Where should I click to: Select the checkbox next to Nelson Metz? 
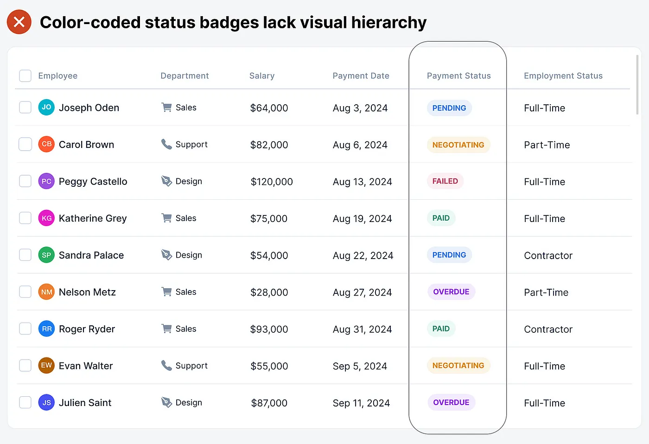pos(25,292)
